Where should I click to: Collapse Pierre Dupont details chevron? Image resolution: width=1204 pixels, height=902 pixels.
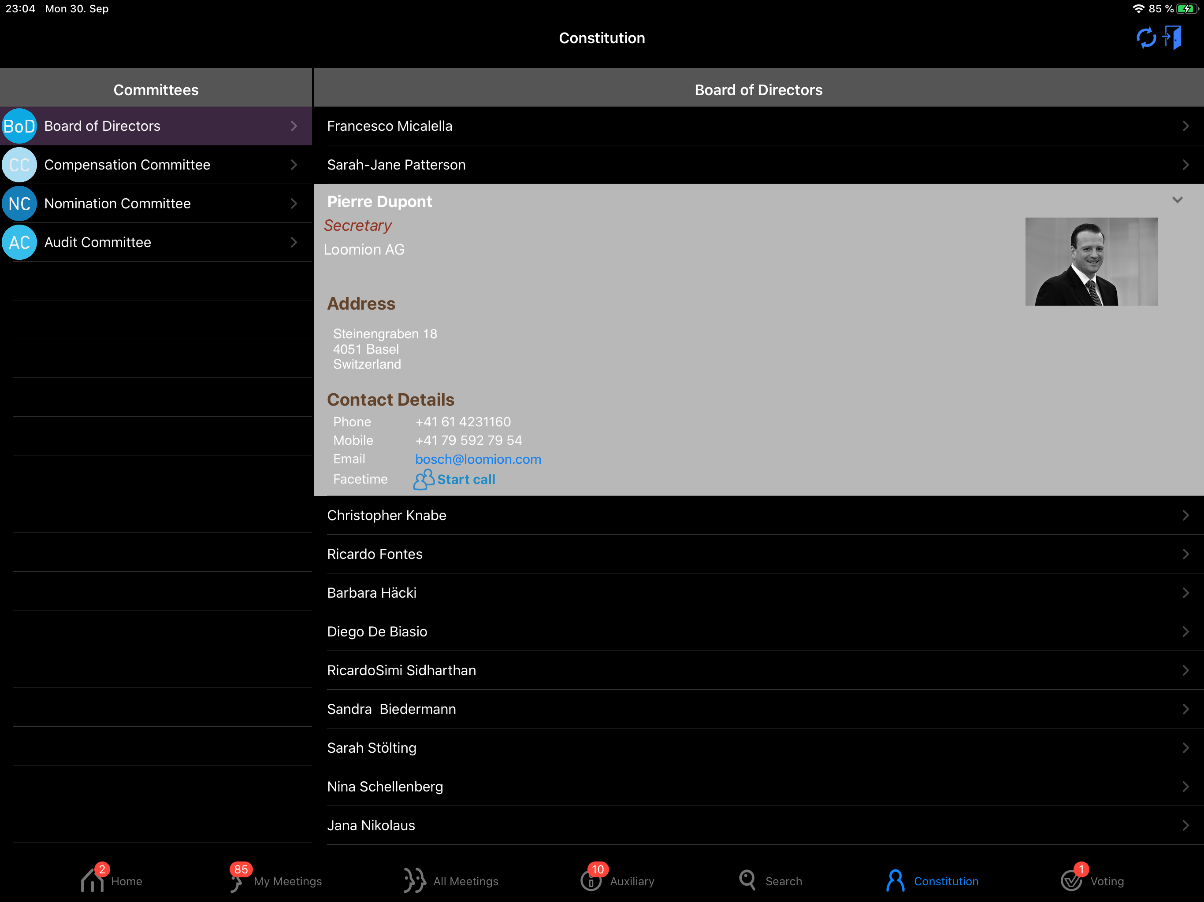[x=1177, y=200]
